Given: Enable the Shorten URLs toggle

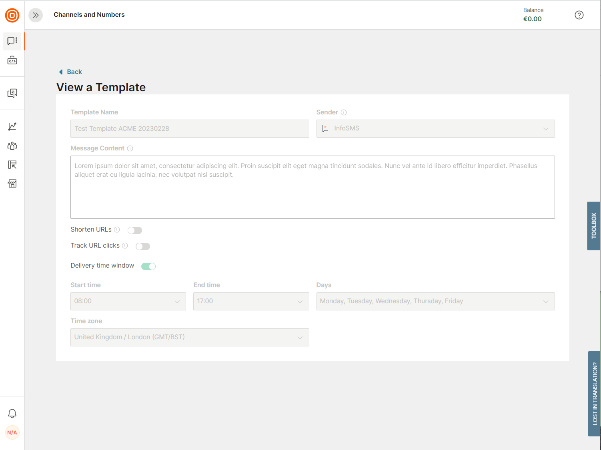Looking at the screenshot, I should [135, 230].
